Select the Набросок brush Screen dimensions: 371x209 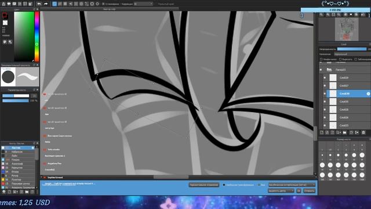pyautogui.click(x=18, y=152)
